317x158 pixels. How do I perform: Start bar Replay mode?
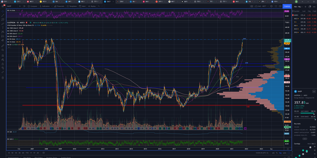[x=92, y=6]
